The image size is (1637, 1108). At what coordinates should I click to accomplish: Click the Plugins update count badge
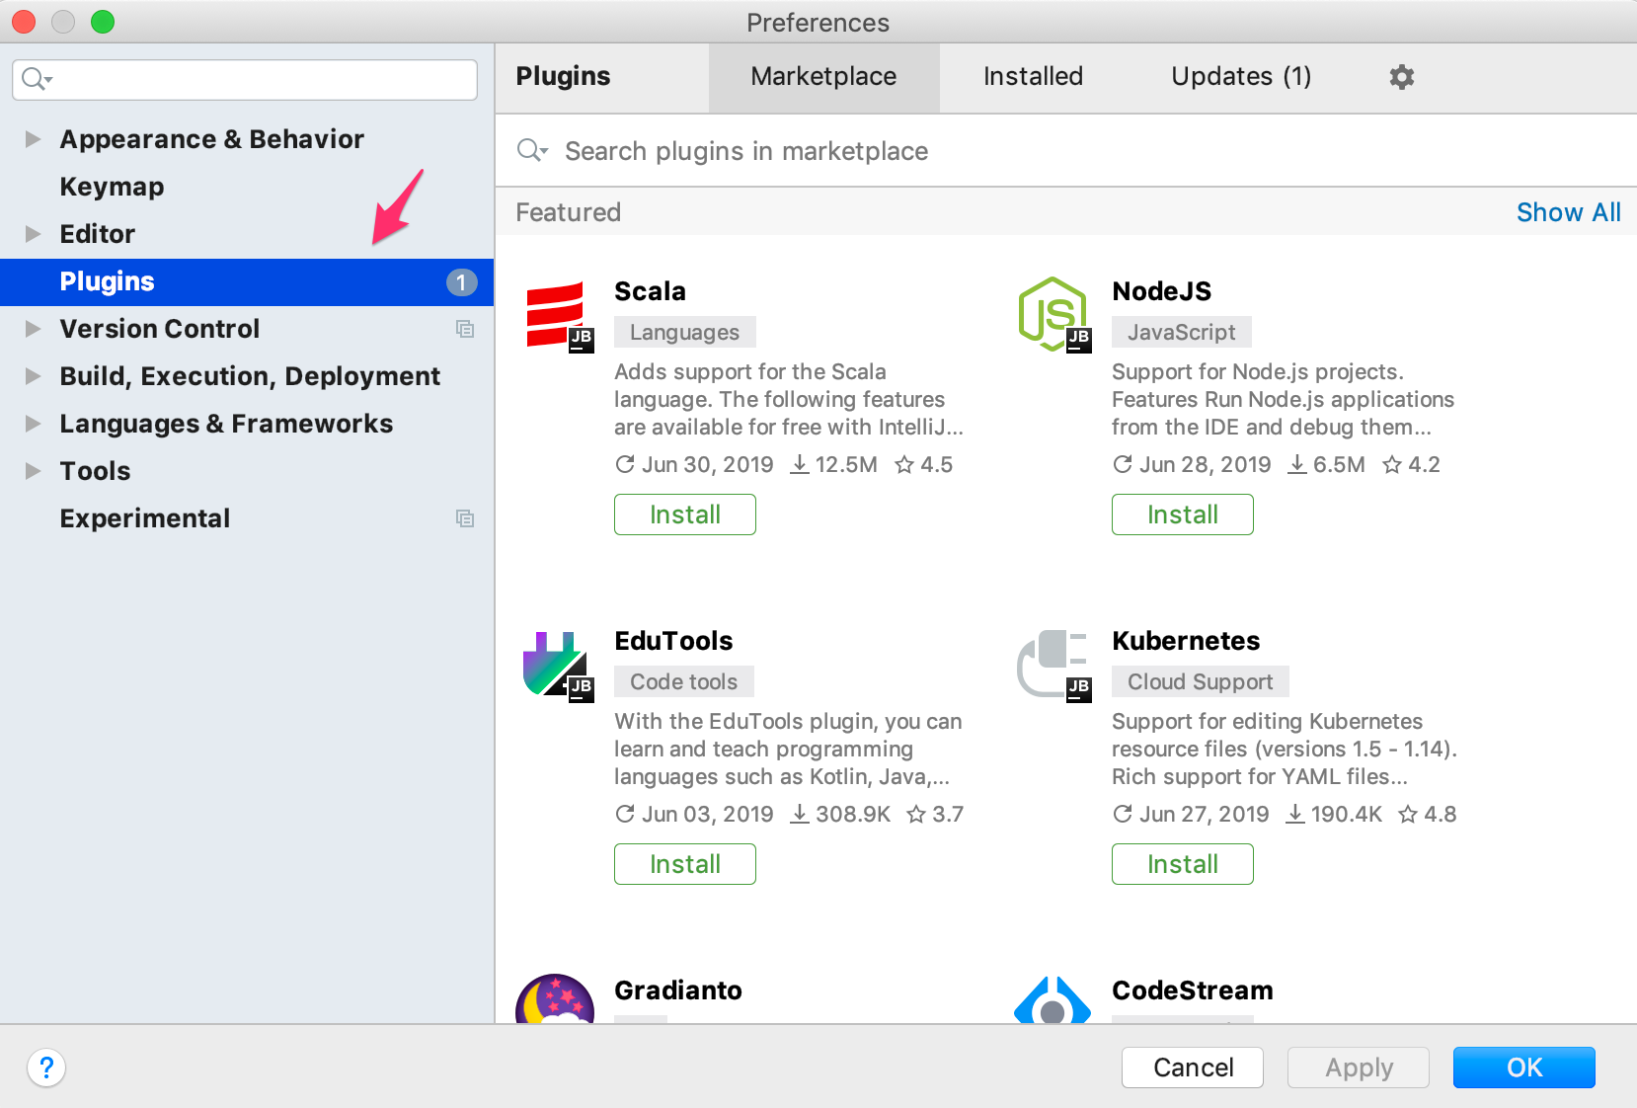point(461,282)
